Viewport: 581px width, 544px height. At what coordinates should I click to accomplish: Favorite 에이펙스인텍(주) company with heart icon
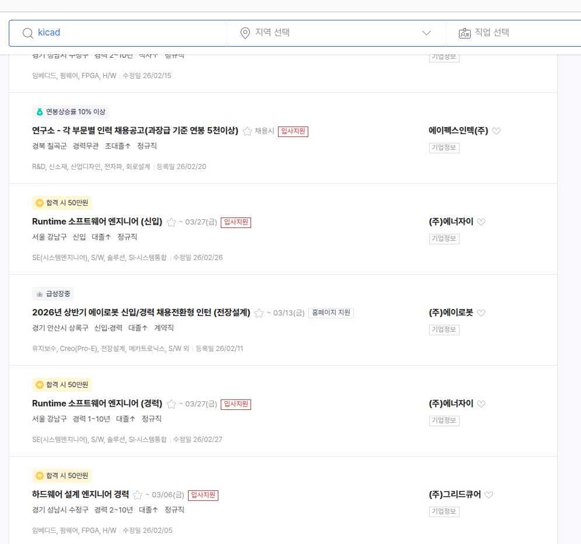(x=496, y=131)
